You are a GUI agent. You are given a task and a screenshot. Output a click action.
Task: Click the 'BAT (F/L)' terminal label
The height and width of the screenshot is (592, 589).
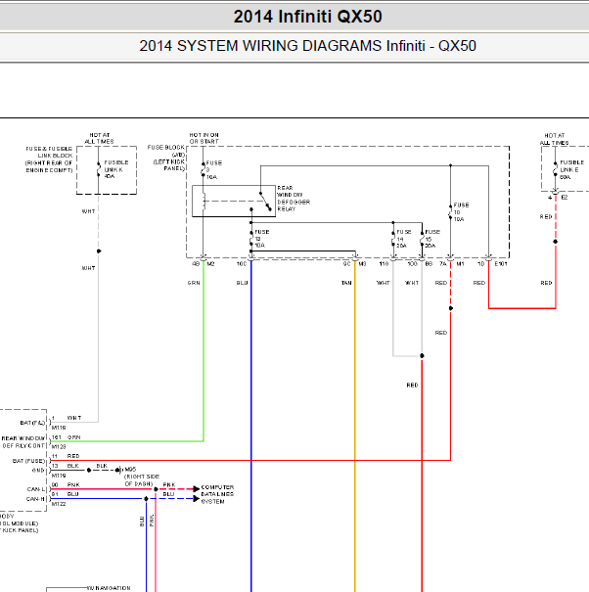pyautogui.click(x=32, y=423)
